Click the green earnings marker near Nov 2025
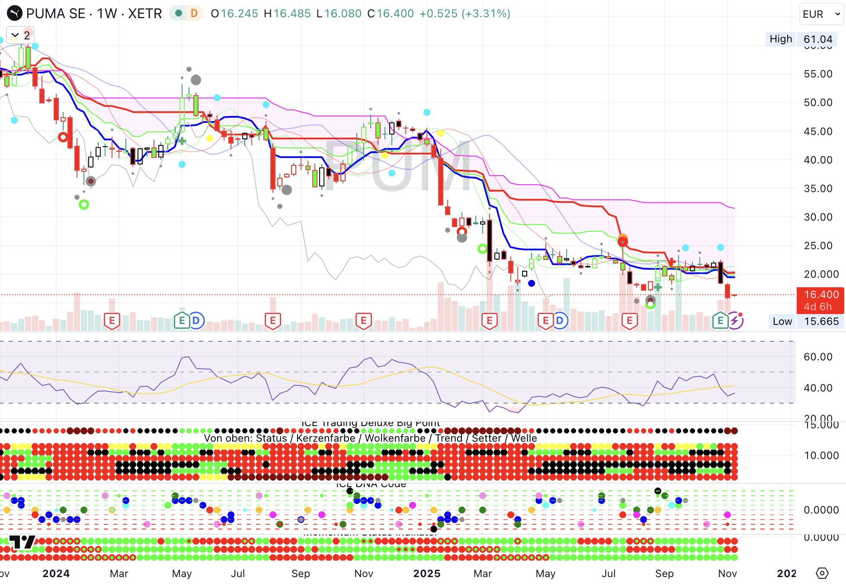 pyautogui.click(x=720, y=321)
